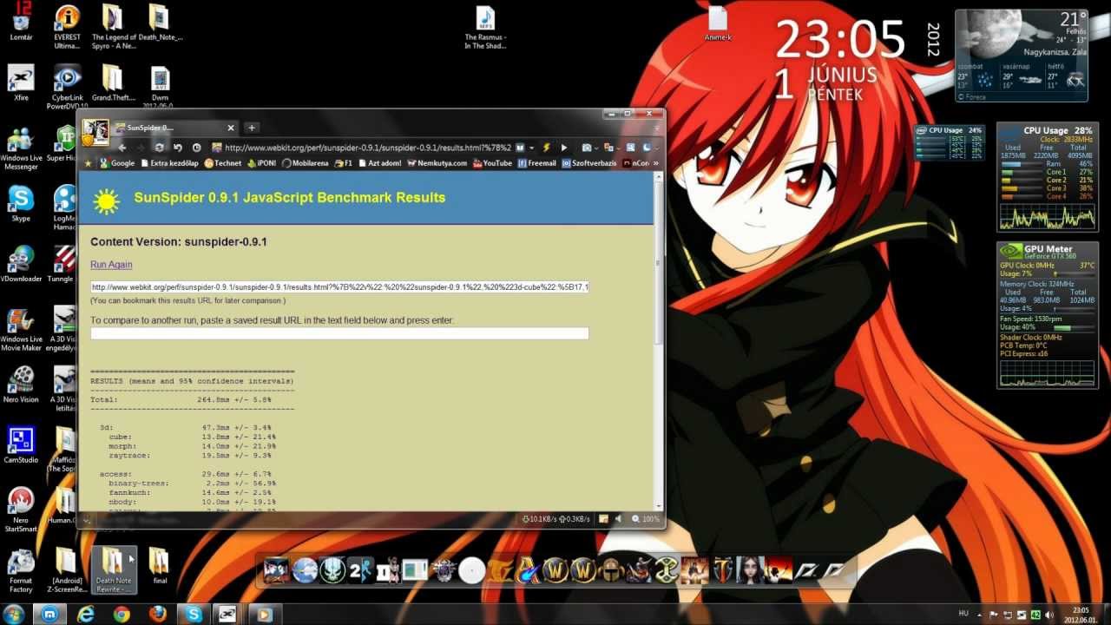Screen dimensions: 1111x625
Task: Click the bookmarks star icon
Action: pos(88,163)
